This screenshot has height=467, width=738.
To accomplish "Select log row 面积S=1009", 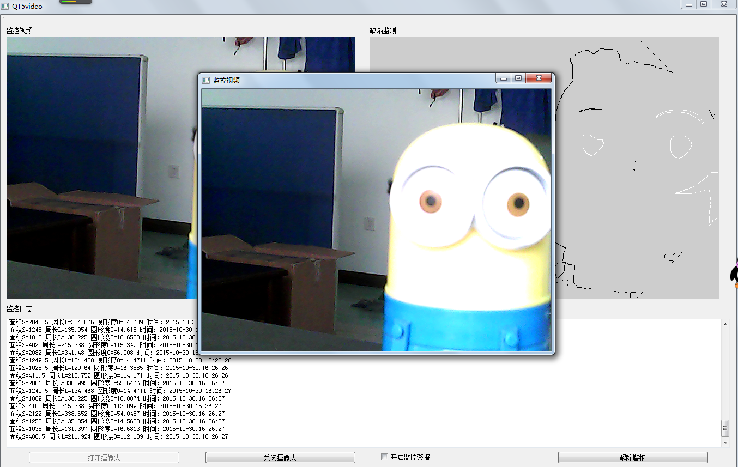I will [117, 398].
